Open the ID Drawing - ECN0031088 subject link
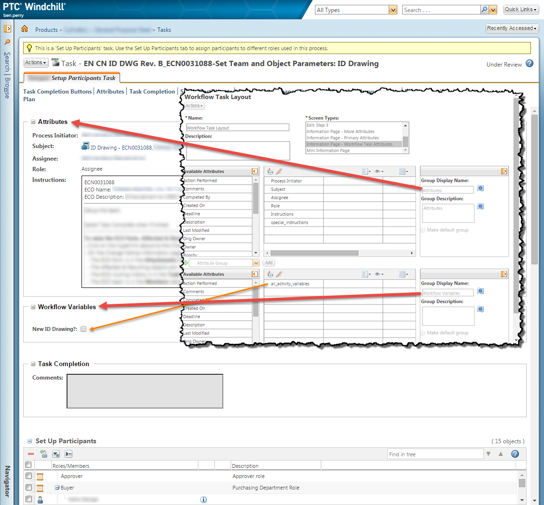The width and height of the screenshot is (544, 505). click(x=122, y=148)
